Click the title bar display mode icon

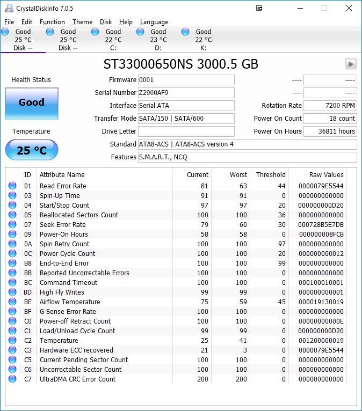click(259, 9)
